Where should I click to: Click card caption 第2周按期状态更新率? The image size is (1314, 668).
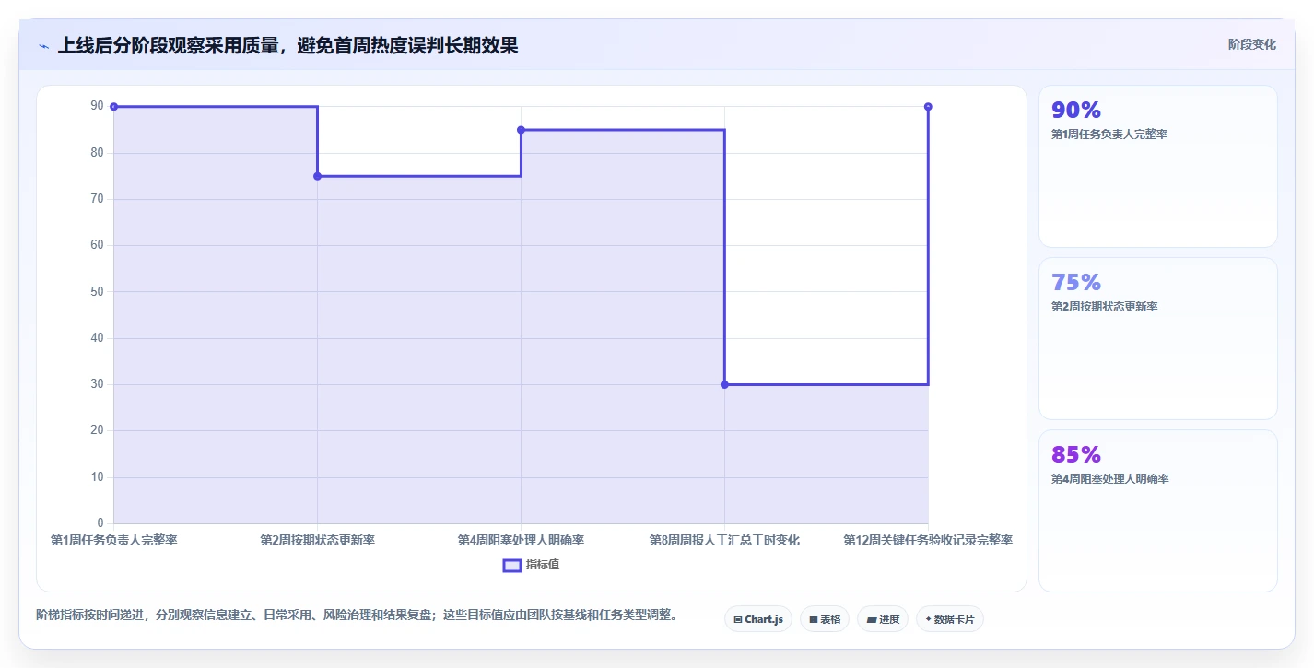(1105, 307)
